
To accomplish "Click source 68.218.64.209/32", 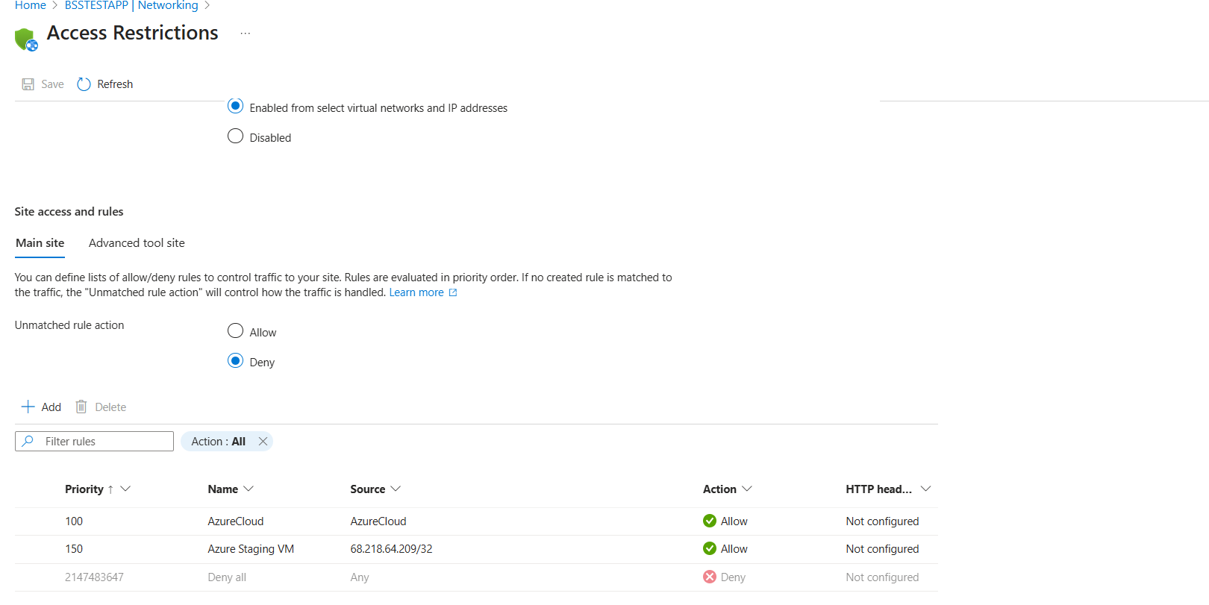I will (x=391, y=549).
